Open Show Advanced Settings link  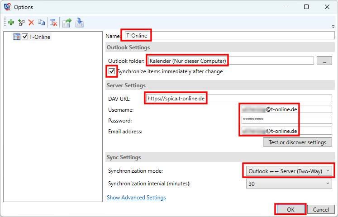(x=136, y=198)
